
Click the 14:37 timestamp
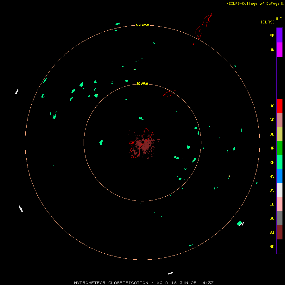click(207, 283)
